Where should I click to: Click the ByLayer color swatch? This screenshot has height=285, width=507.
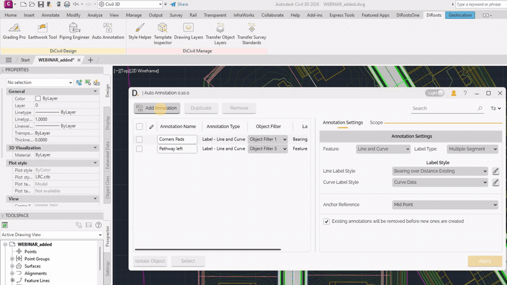tap(38, 98)
